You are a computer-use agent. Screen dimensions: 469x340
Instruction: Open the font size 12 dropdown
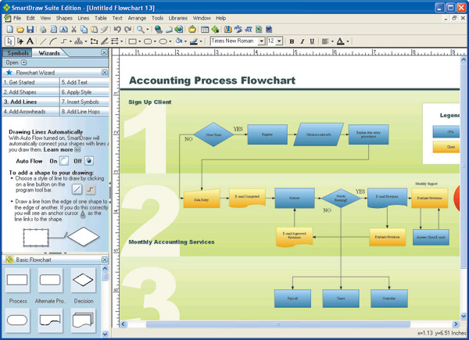coord(279,41)
